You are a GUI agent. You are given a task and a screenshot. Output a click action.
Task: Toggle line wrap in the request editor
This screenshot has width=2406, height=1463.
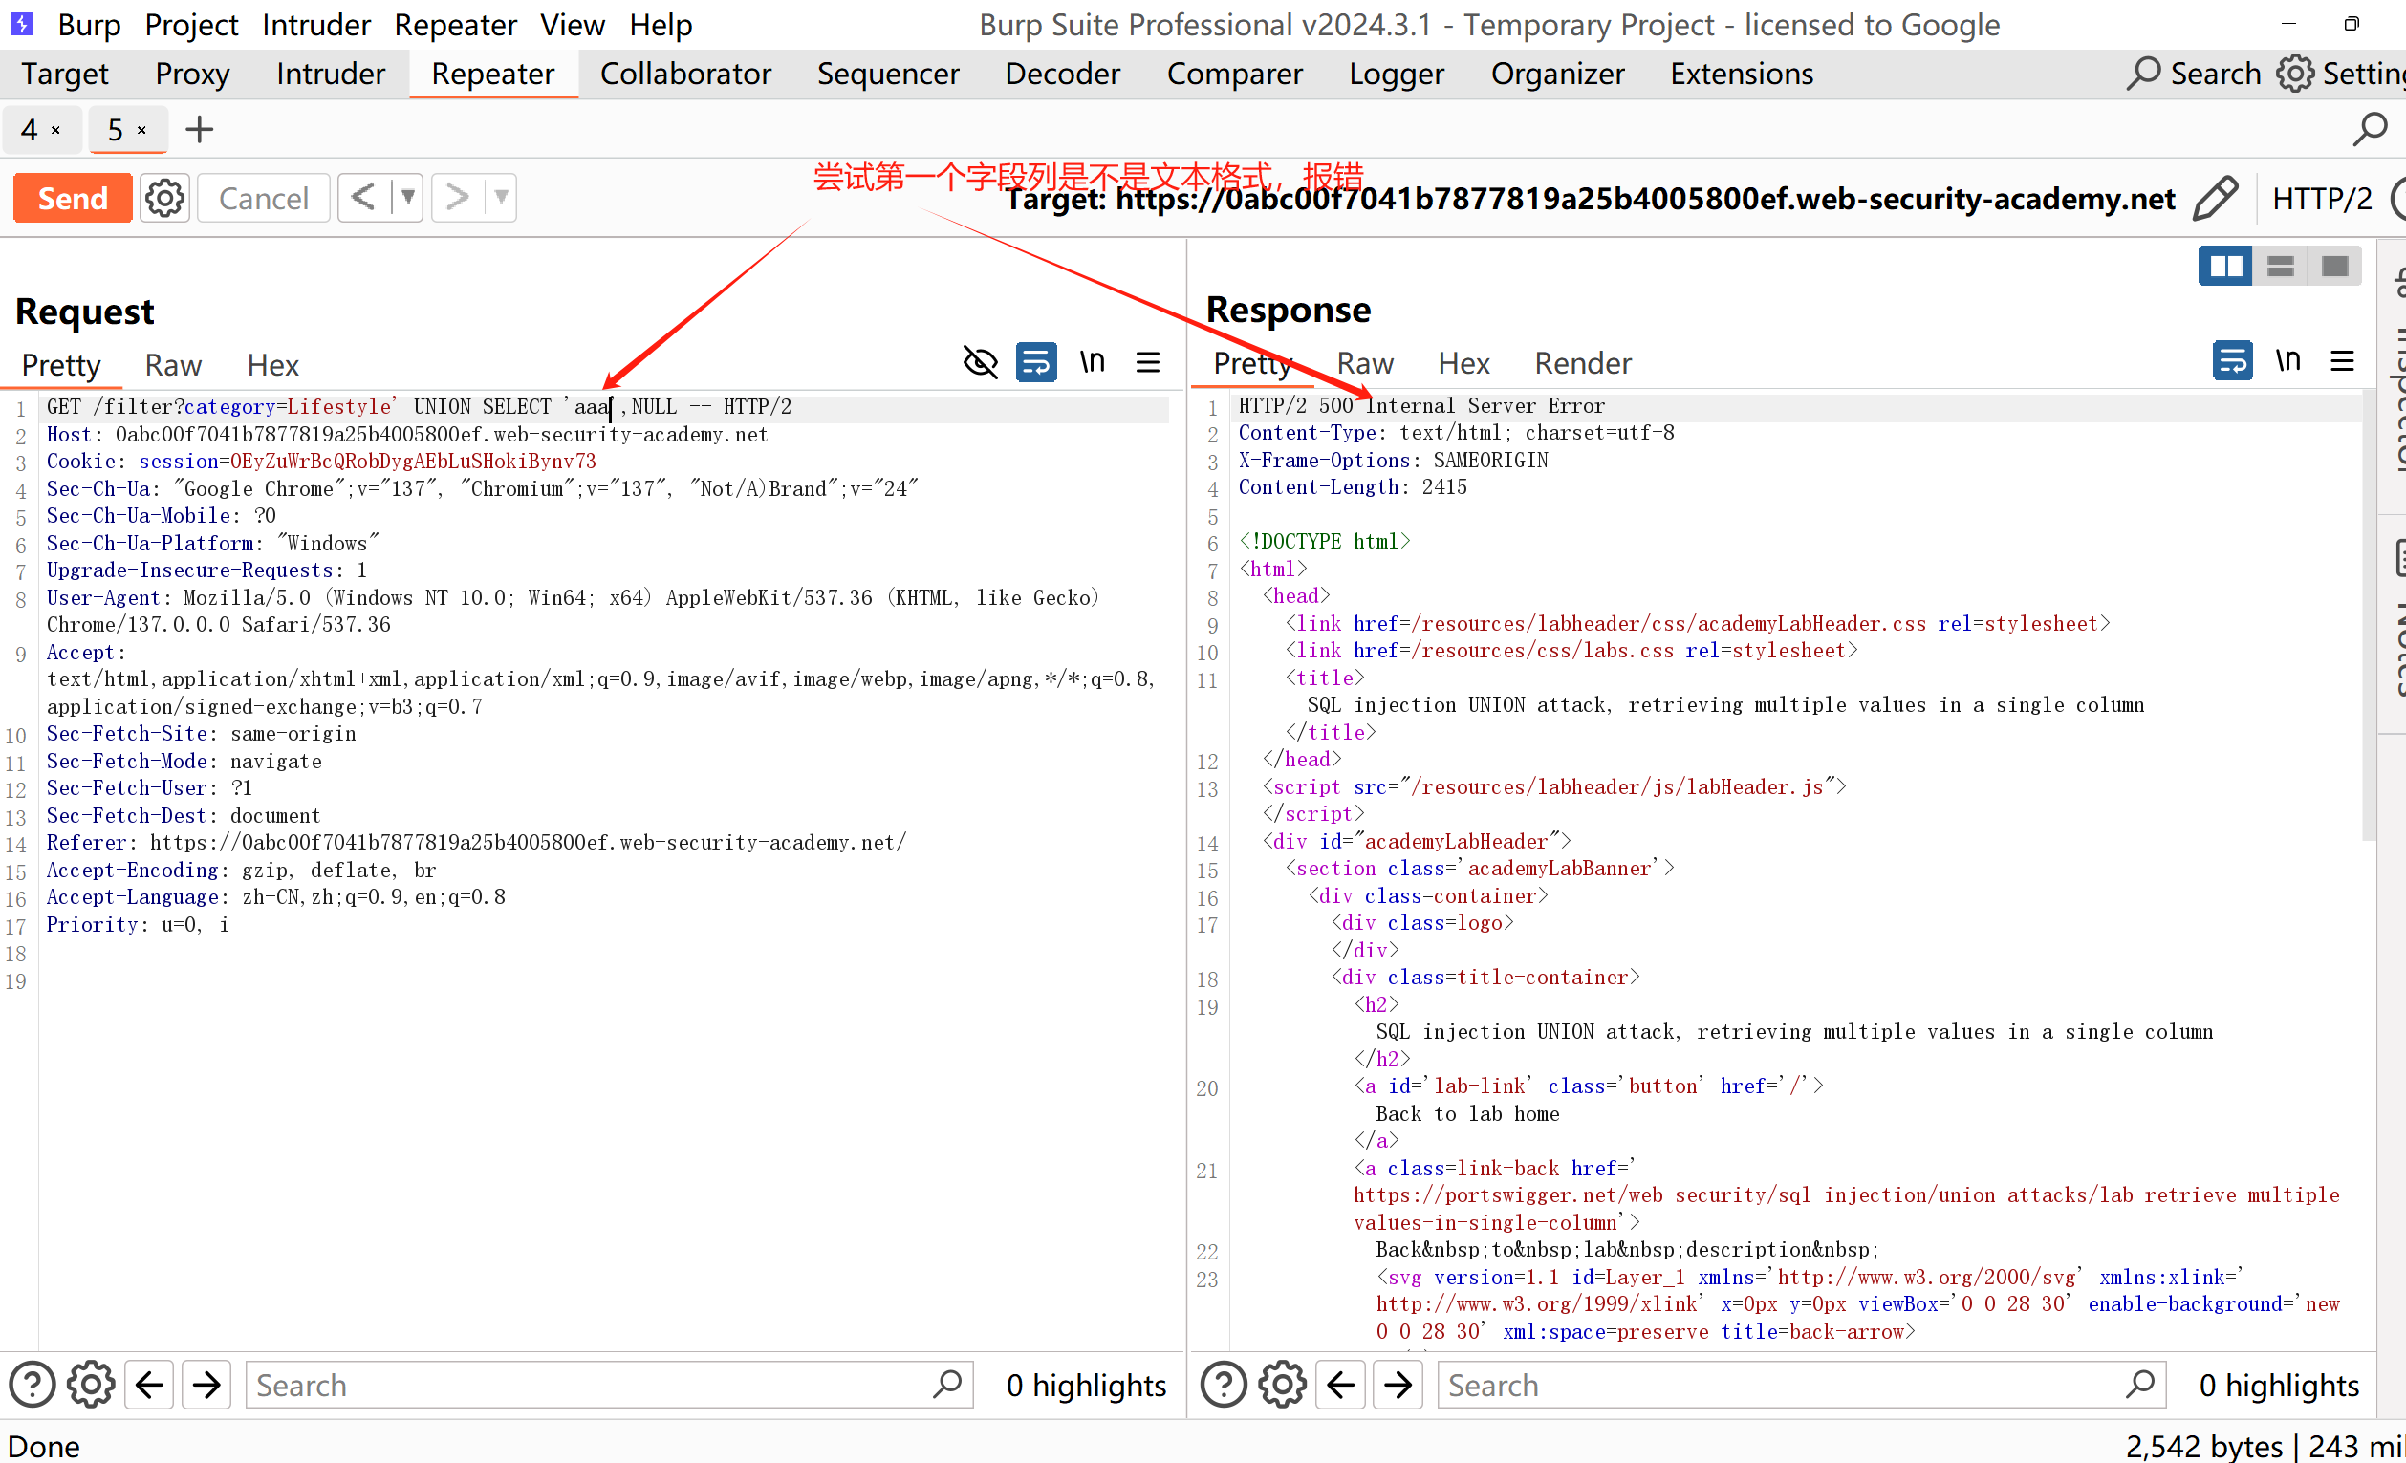click(1036, 363)
